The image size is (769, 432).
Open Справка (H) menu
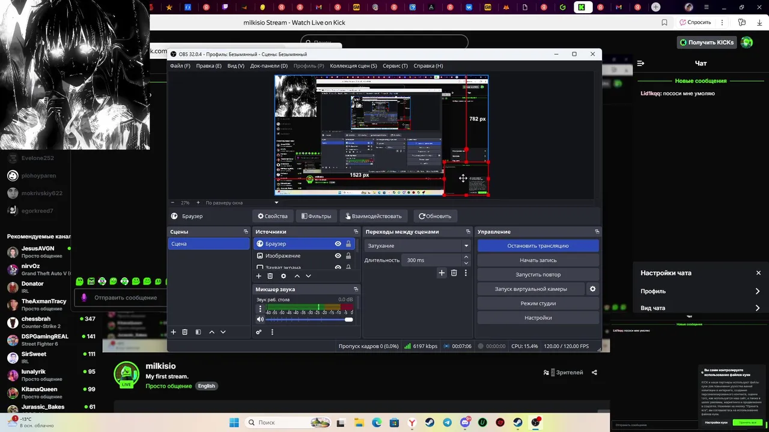pos(428,65)
